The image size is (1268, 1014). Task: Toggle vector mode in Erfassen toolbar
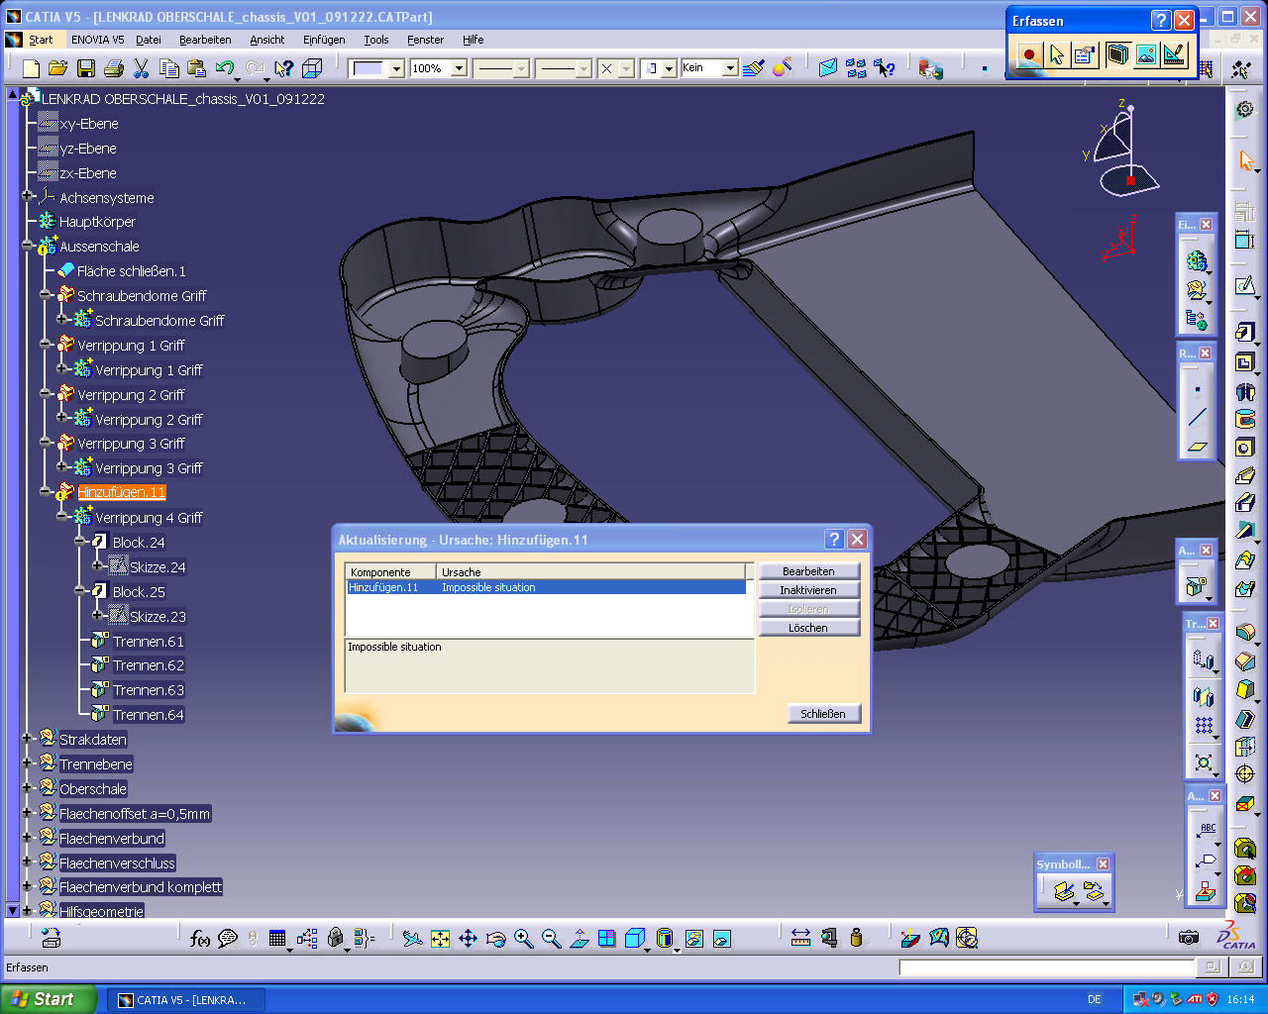click(1173, 54)
